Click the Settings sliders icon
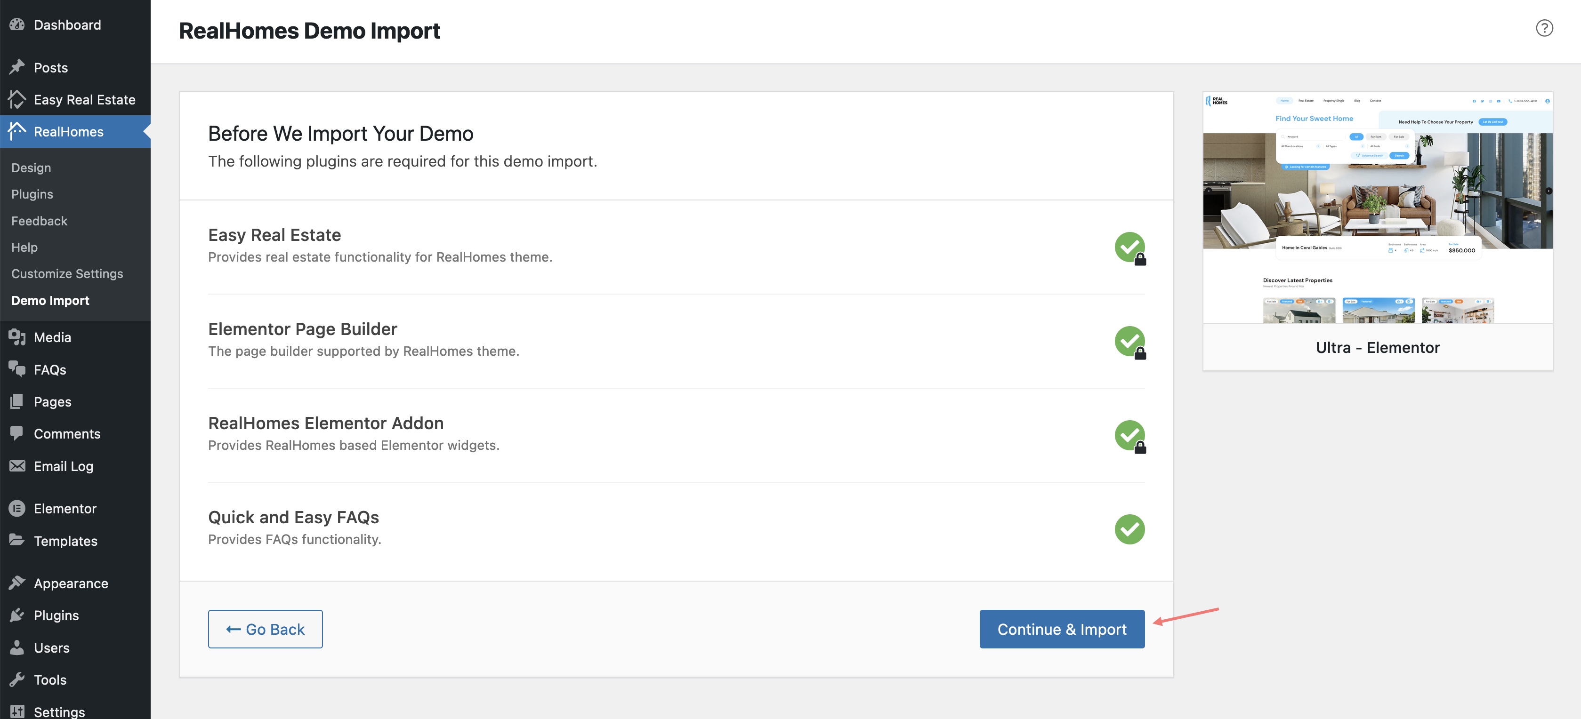 click(x=17, y=711)
